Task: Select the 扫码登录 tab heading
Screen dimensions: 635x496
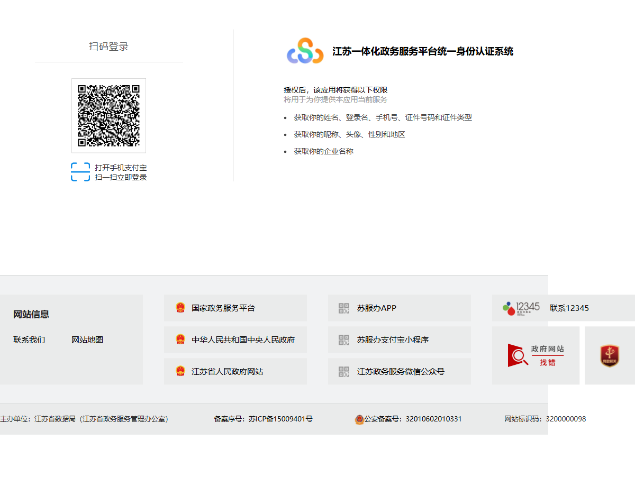Action: [108, 47]
